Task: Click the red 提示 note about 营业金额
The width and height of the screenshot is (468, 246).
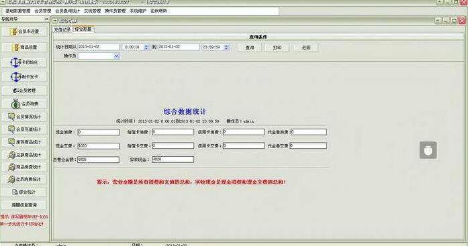Action: click(x=191, y=182)
